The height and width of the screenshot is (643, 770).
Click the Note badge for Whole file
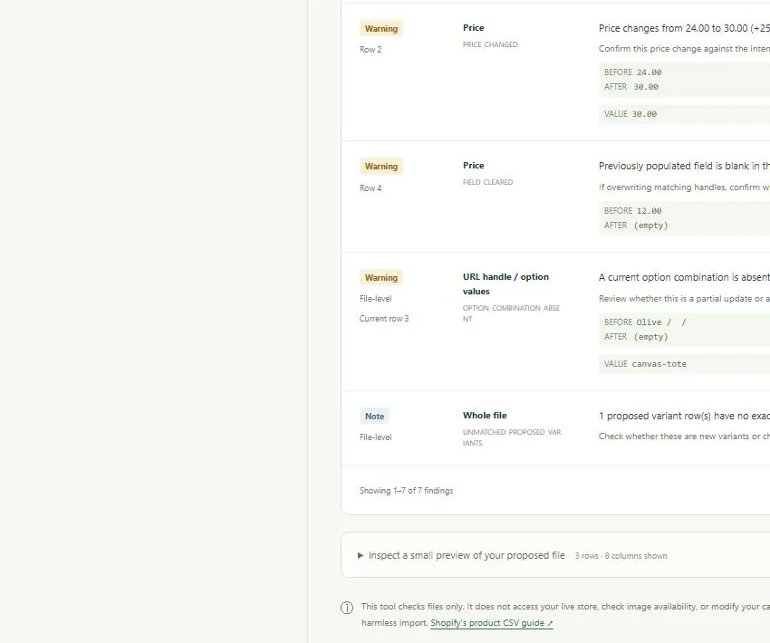374,417
